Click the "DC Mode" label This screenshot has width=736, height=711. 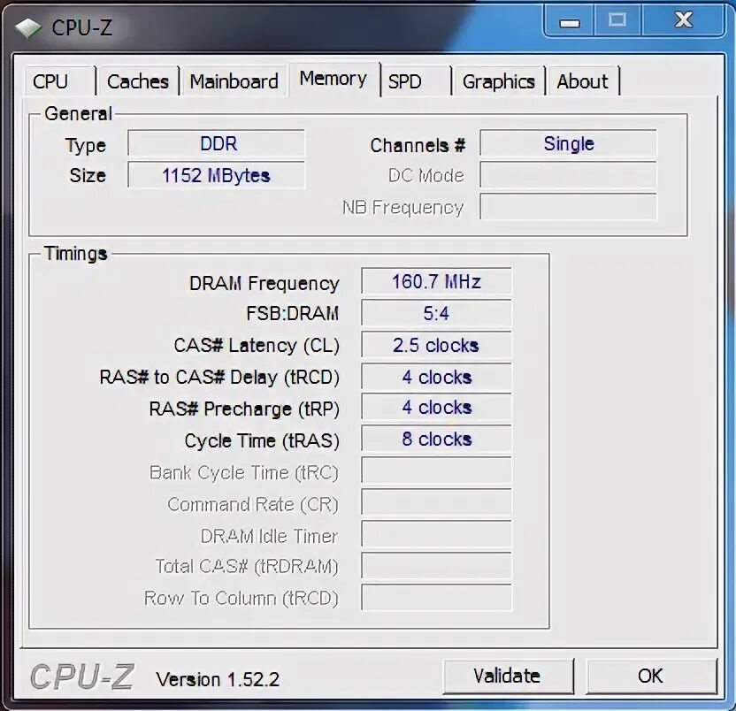[426, 175]
